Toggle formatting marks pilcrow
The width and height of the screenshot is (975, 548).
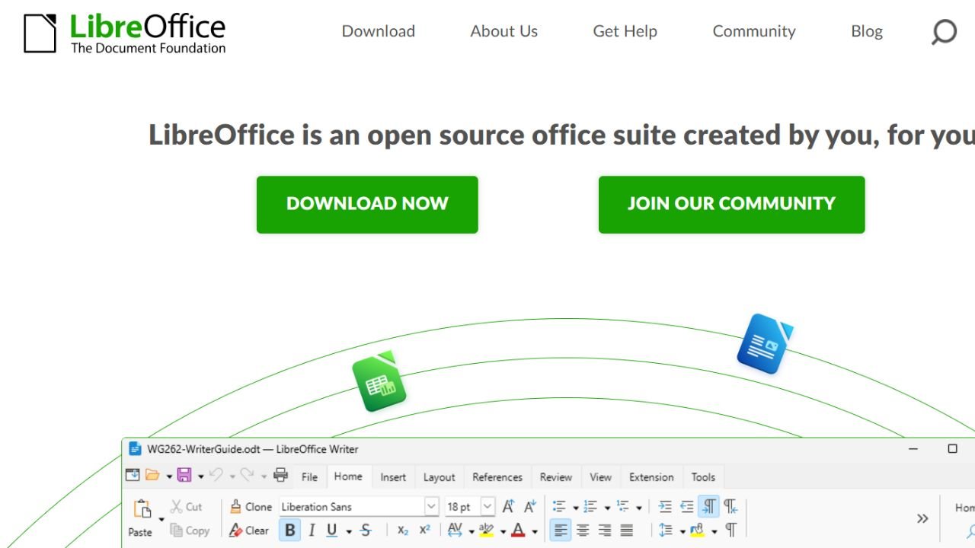point(731,530)
